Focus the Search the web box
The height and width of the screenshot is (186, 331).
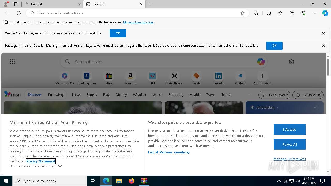pos(163,62)
